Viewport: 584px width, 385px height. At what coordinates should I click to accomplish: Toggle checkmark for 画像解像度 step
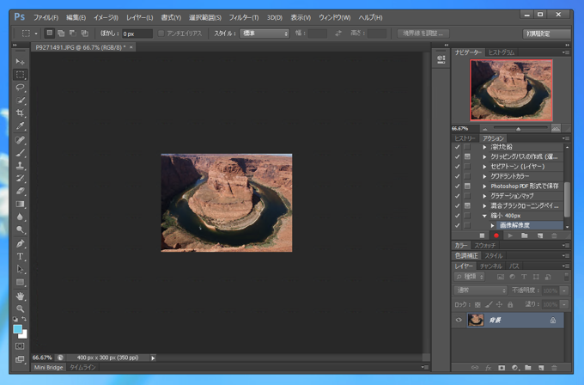pos(458,225)
